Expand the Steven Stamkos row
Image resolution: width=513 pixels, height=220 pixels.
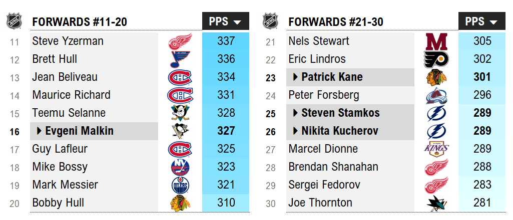(x=296, y=113)
